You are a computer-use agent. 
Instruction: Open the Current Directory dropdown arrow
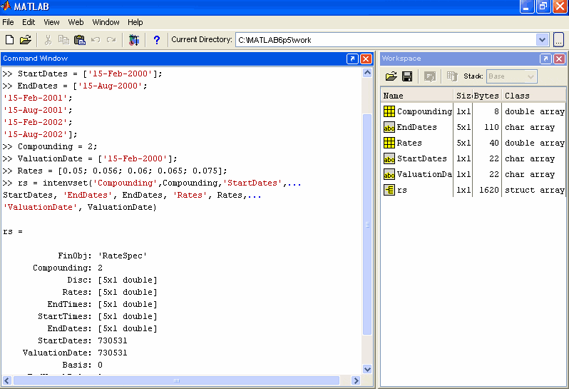[x=542, y=39]
